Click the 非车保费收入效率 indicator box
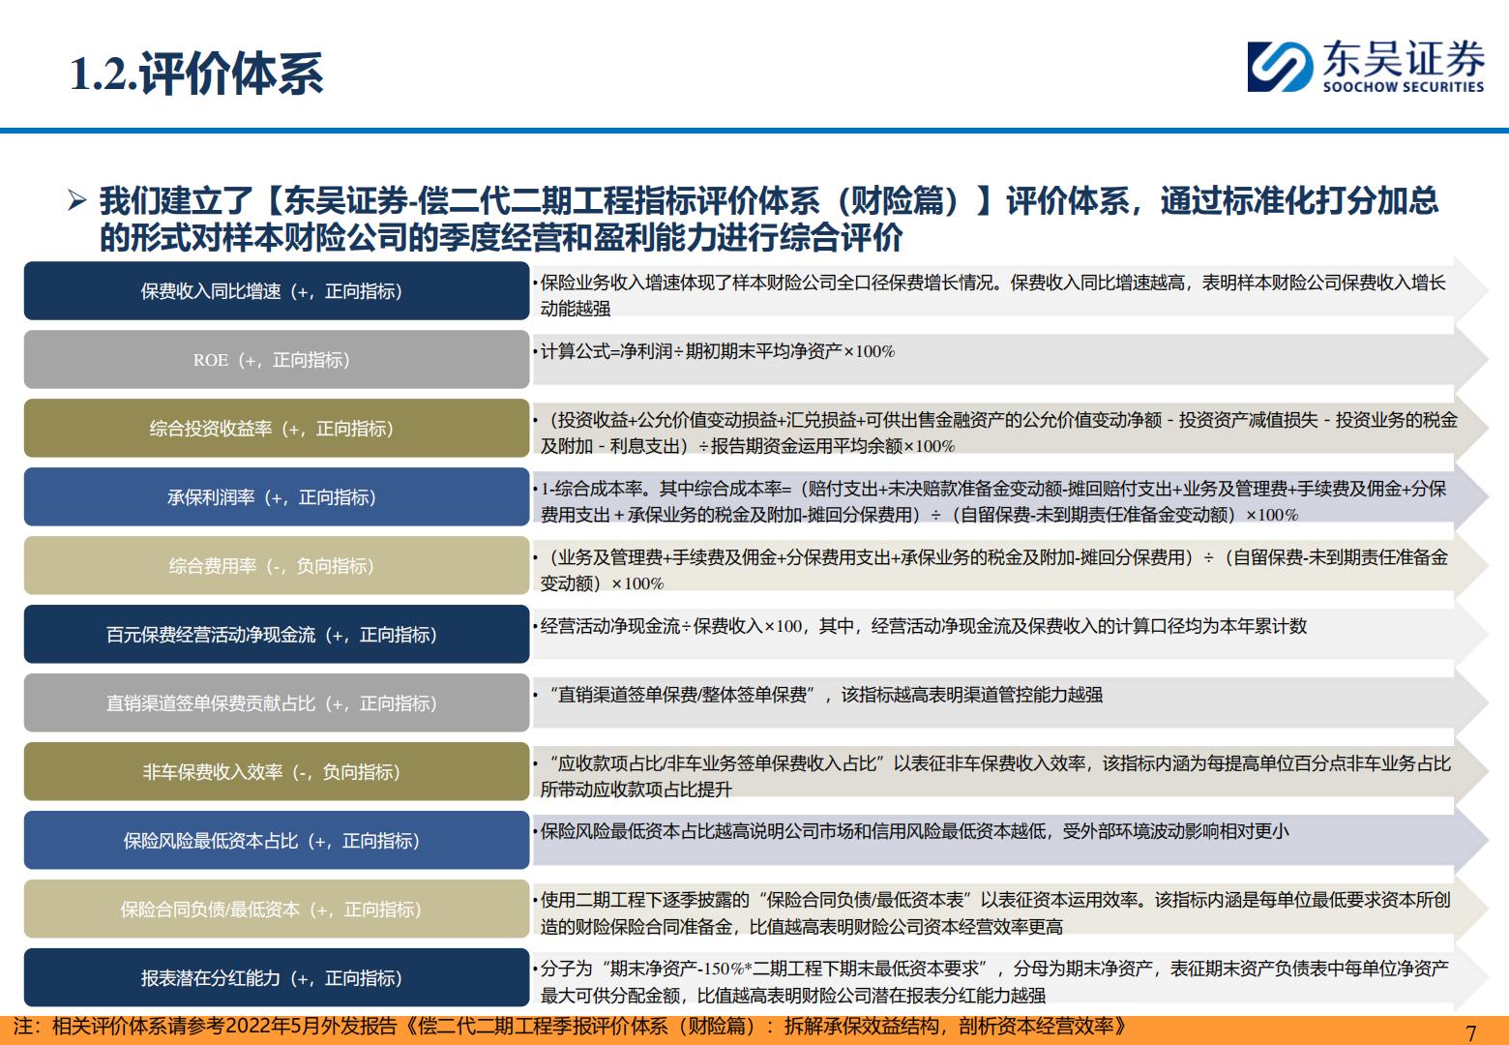The height and width of the screenshot is (1045, 1509). [x=277, y=771]
